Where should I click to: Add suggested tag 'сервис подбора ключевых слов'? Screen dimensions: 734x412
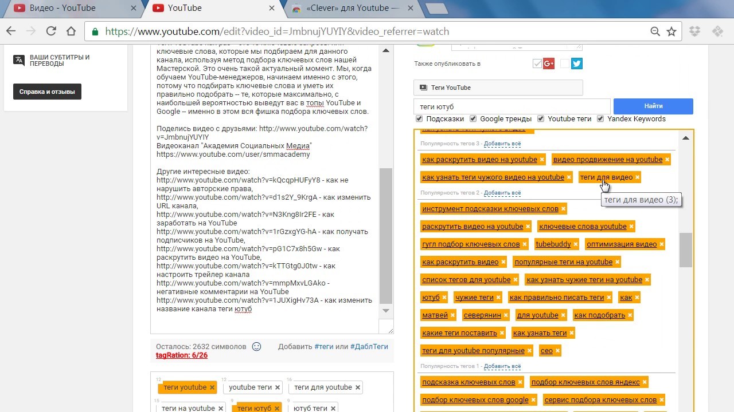(x=600, y=400)
